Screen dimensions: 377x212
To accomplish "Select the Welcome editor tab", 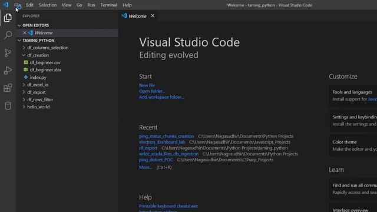I will 137,16.
